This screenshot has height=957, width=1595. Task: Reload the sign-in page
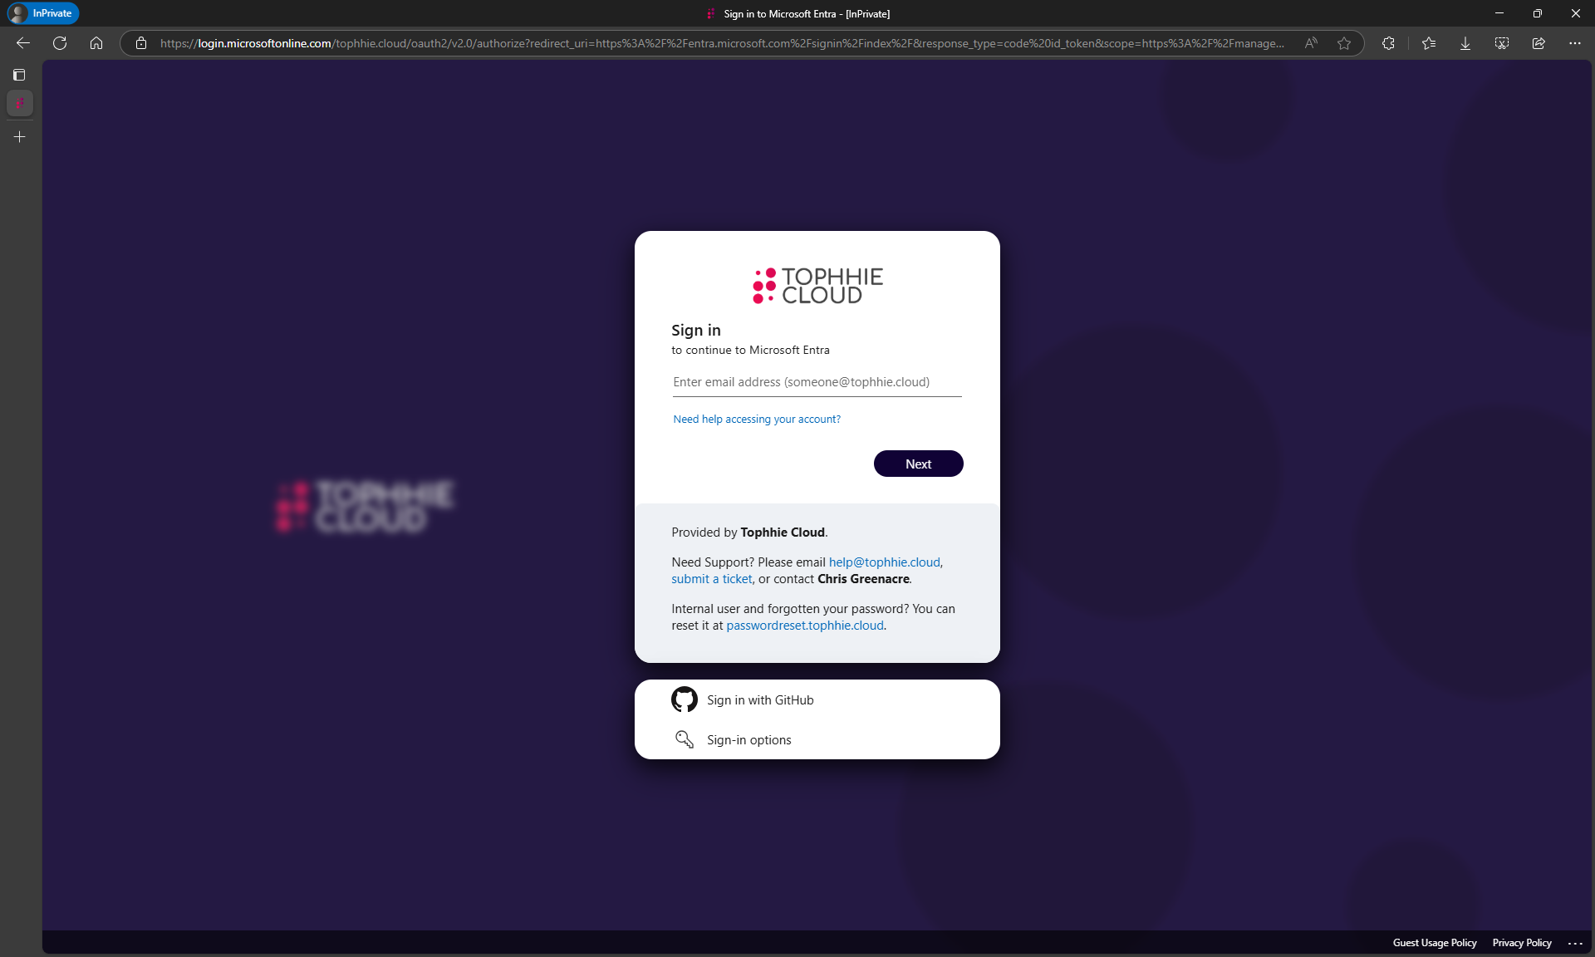point(60,43)
